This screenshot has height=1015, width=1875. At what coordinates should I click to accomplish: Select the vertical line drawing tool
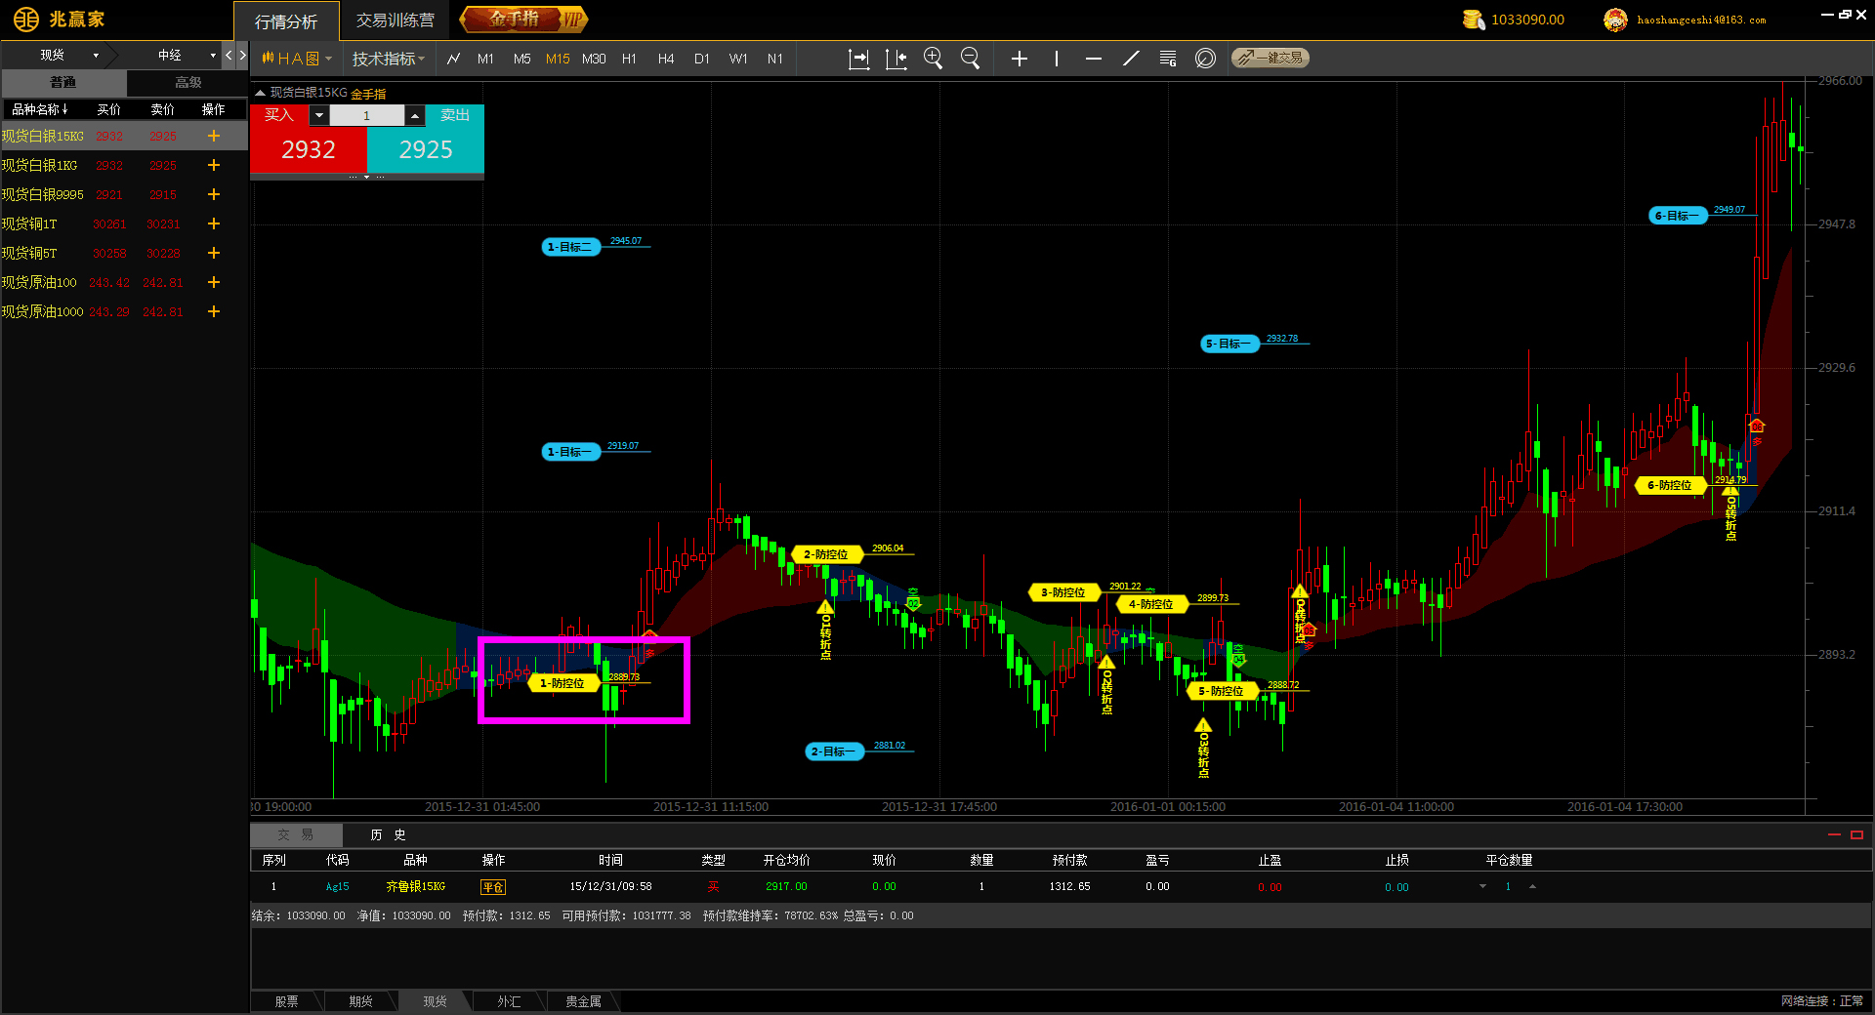[1057, 59]
